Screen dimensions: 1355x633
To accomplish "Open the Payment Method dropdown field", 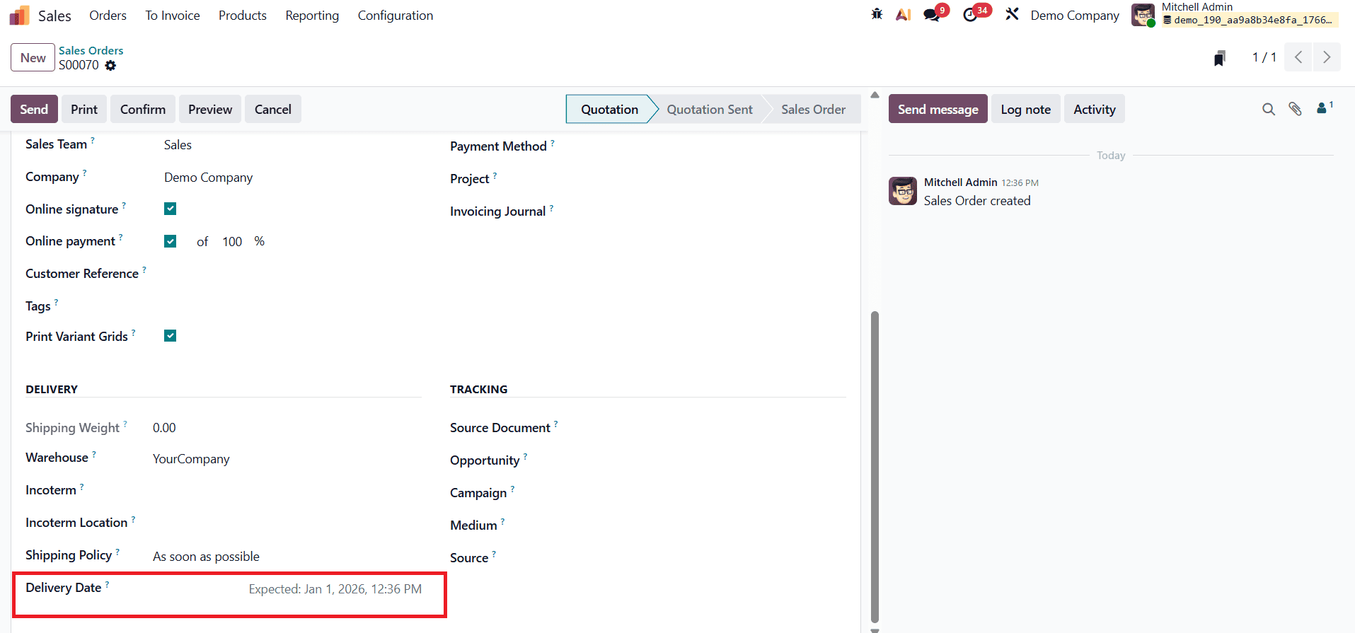I will coord(717,146).
